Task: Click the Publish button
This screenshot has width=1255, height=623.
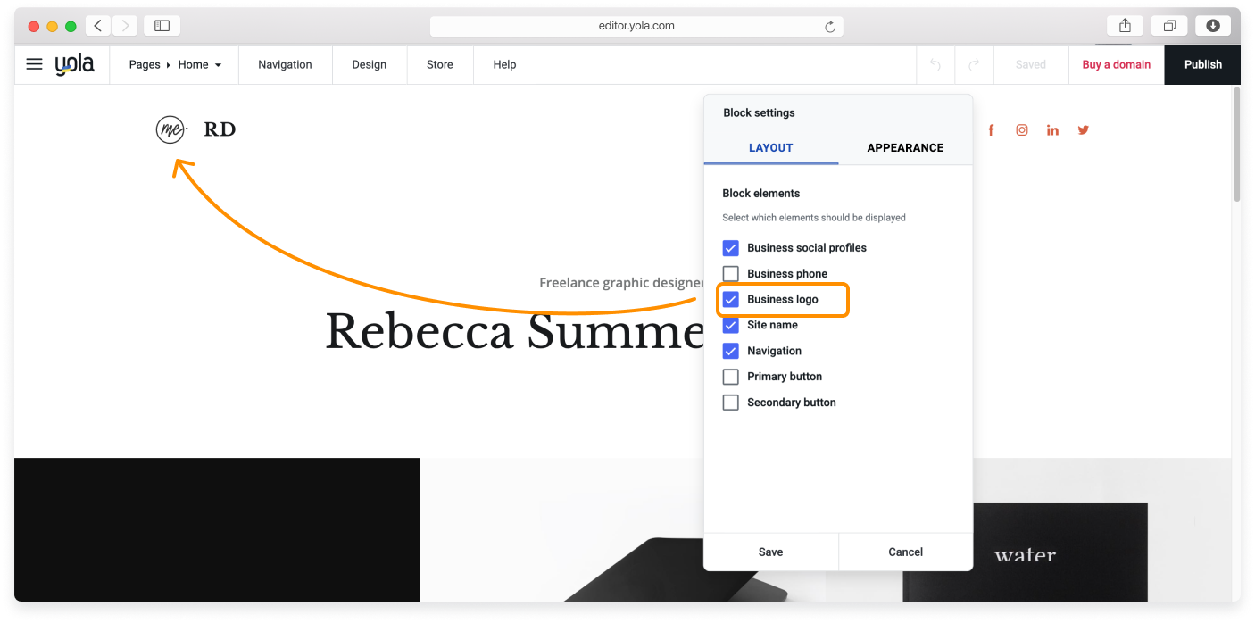Action: click(1202, 64)
